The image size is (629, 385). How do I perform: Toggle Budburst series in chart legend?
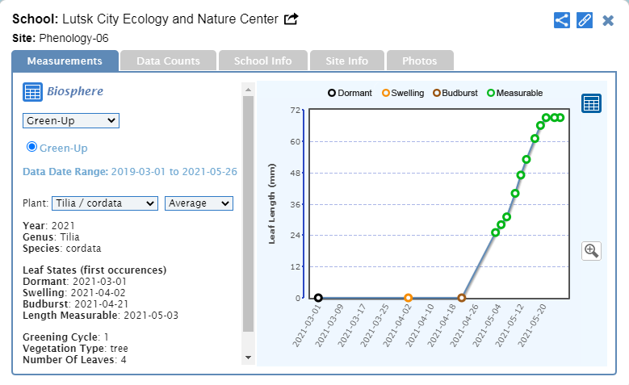(x=457, y=93)
